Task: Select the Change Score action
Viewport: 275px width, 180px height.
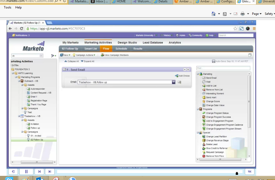Action: point(211,101)
